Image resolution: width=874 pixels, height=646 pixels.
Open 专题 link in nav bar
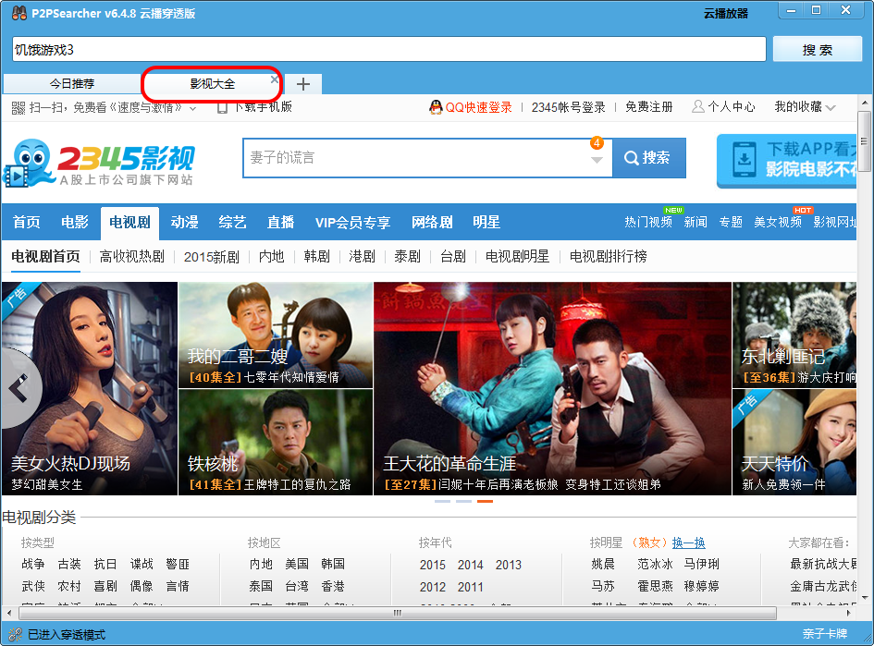pos(731,222)
